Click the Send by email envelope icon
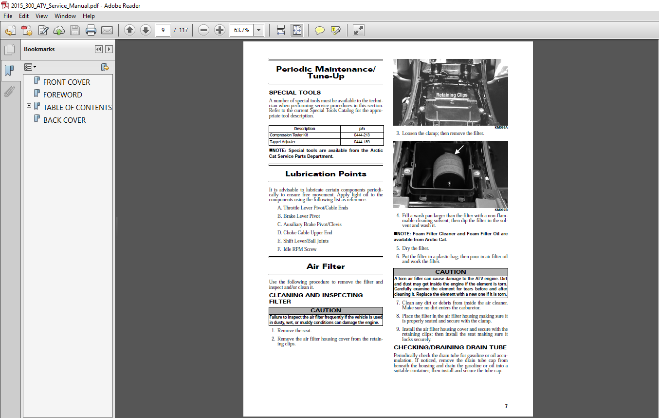This screenshot has height=418, width=659. click(107, 30)
